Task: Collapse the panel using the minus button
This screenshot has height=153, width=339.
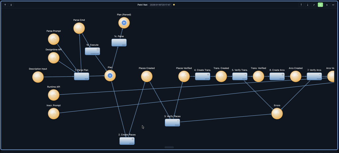Action: tap(333, 5)
